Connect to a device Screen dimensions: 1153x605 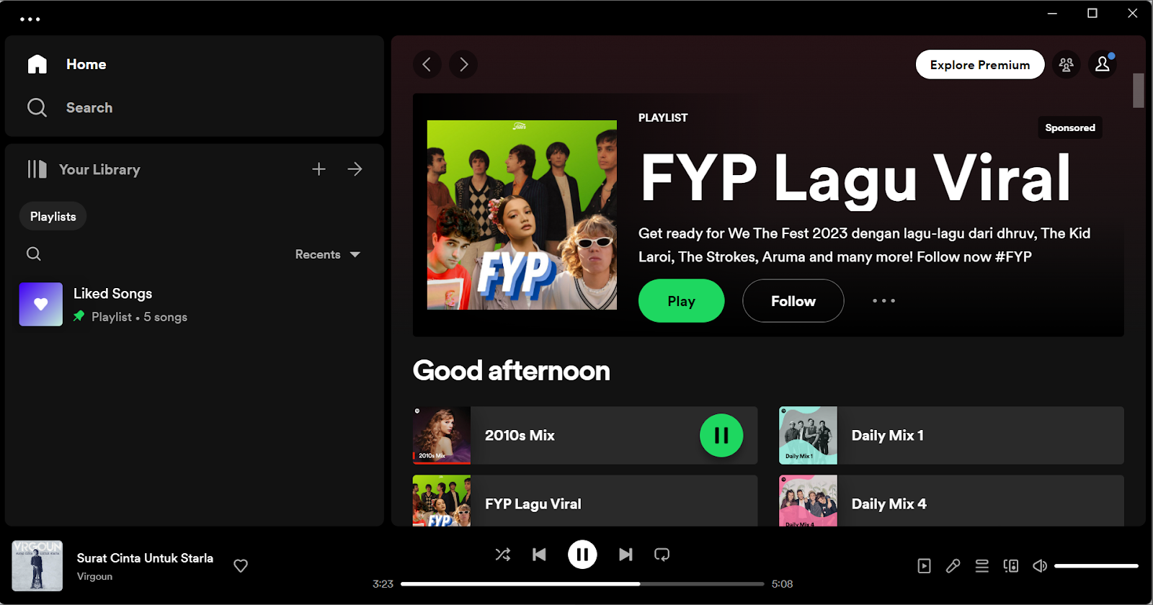[1011, 566]
